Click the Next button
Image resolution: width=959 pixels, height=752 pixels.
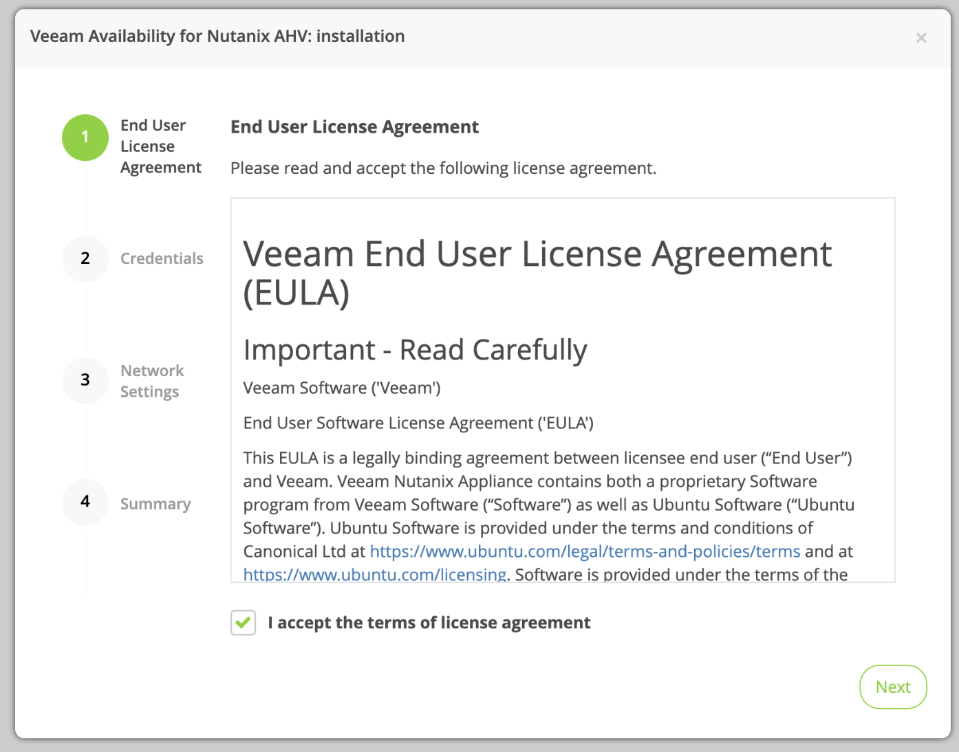(893, 687)
